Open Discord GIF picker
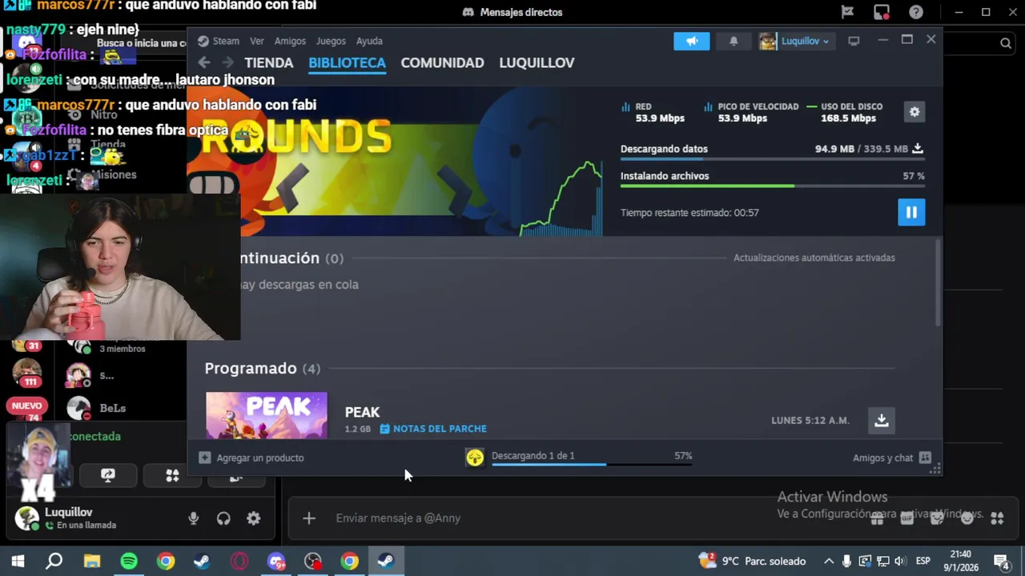The height and width of the screenshot is (576, 1025). [x=906, y=518]
